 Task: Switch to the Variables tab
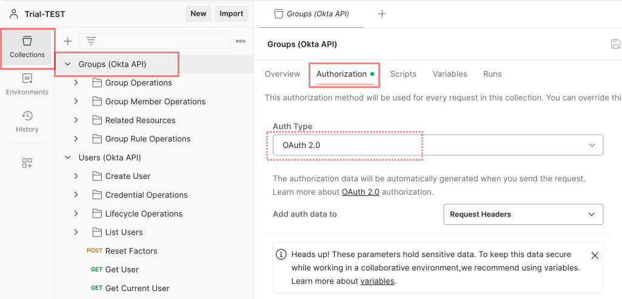pos(449,74)
